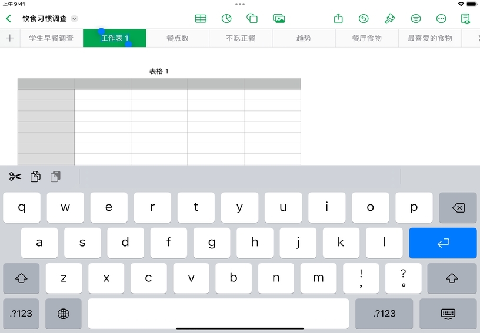Add a new sheet with plus button
The width and height of the screenshot is (480, 333).
click(x=10, y=38)
